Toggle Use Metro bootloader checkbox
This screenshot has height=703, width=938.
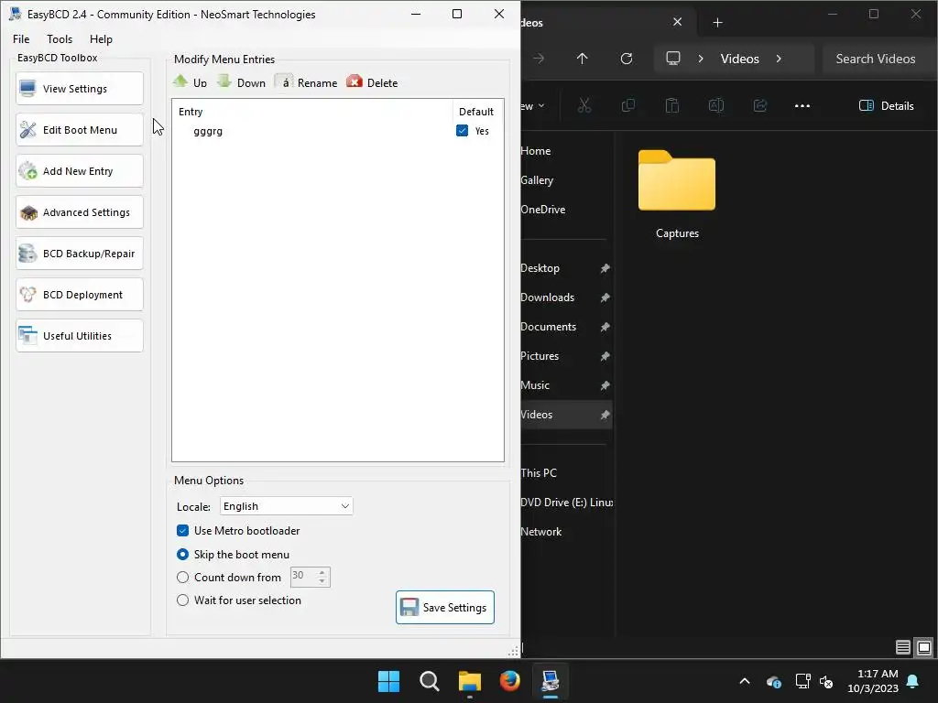pyautogui.click(x=182, y=531)
